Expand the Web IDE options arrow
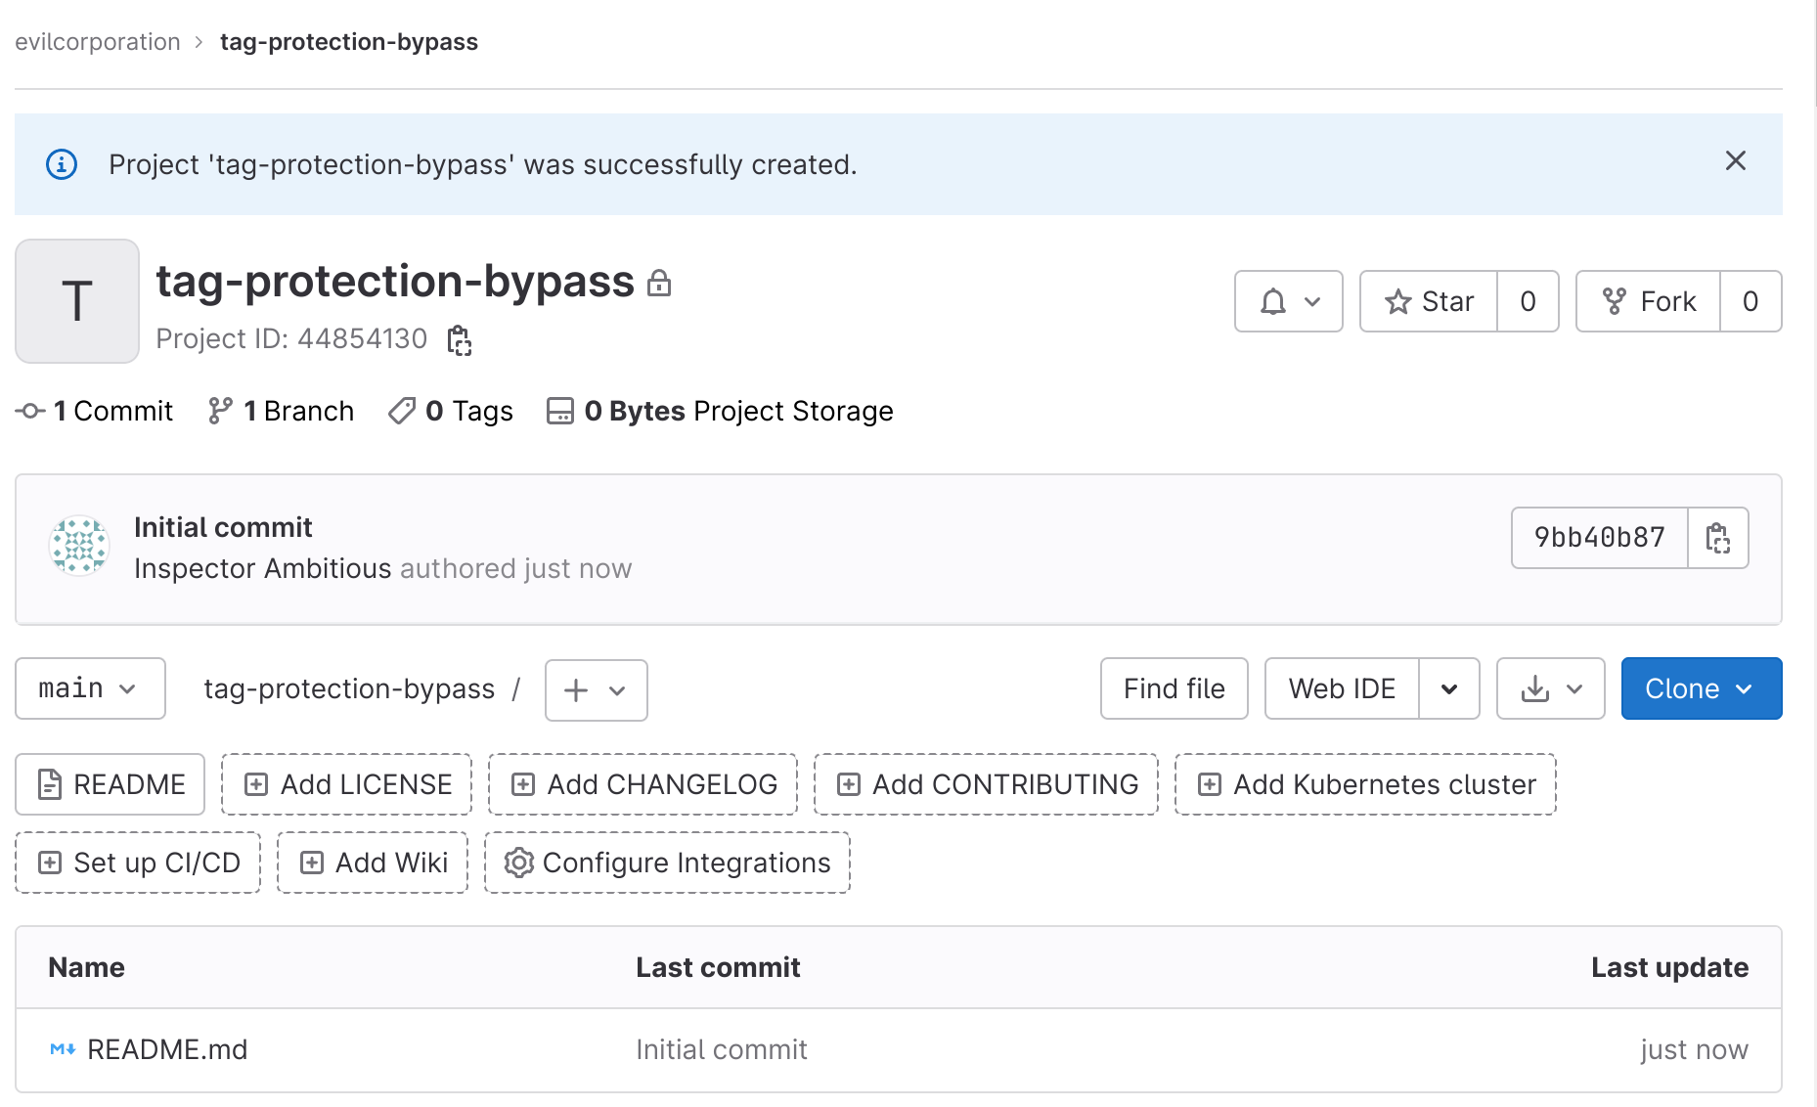The width and height of the screenshot is (1817, 1107). (x=1448, y=689)
